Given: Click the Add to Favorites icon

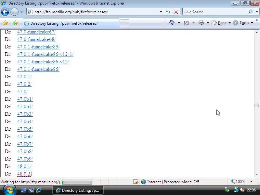Looking at the screenshot, I should pyautogui.click(x=15, y=23).
